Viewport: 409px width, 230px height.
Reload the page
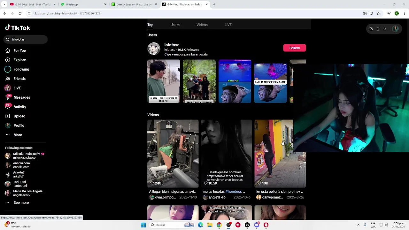tap(20, 13)
